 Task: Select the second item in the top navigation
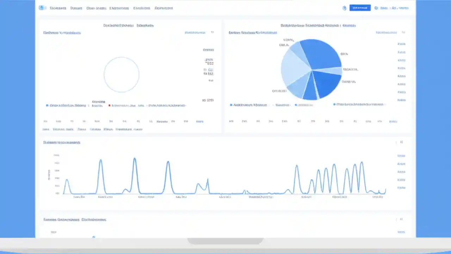pyautogui.click(x=76, y=8)
